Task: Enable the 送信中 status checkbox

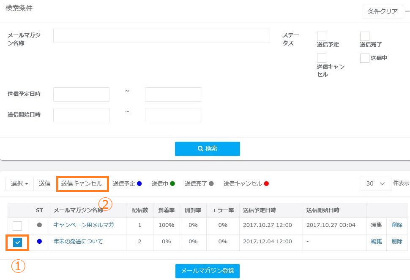Action: click(x=364, y=58)
